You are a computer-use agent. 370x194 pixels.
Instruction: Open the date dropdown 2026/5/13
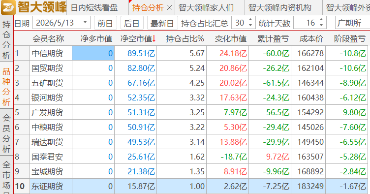(x=85, y=23)
